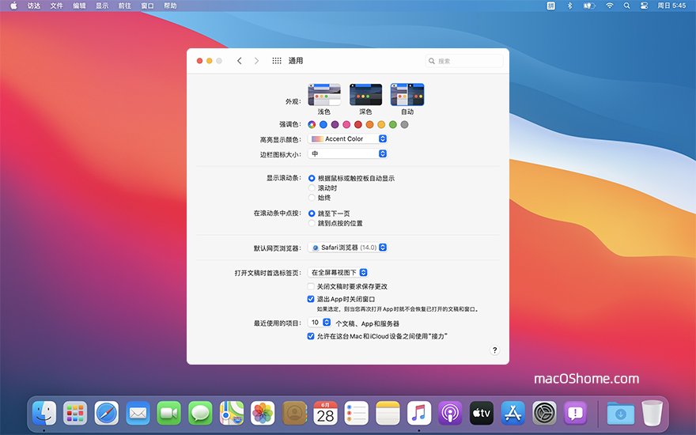
Task: Launch Safari from the Dock
Action: [x=107, y=413]
